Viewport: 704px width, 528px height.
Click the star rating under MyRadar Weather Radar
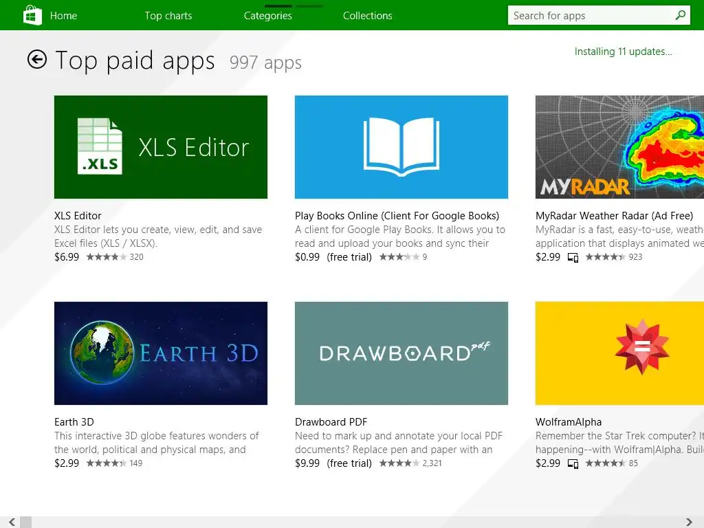pos(606,257)
